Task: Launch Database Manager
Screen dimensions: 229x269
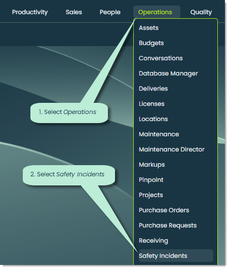Action: click(168, 73)
